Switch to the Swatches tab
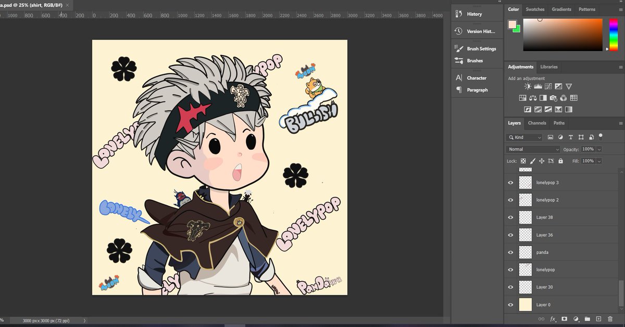The height and width of the screenshot is (327, 625). pos(535,9)
